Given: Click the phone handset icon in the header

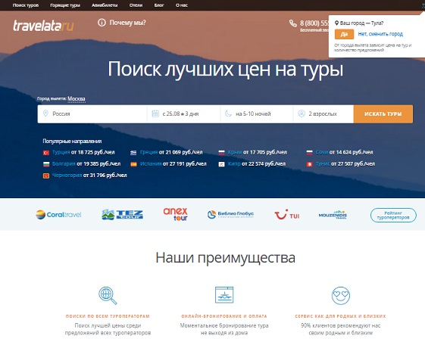Looking at the screenshot, I should [x=292, y=23].
